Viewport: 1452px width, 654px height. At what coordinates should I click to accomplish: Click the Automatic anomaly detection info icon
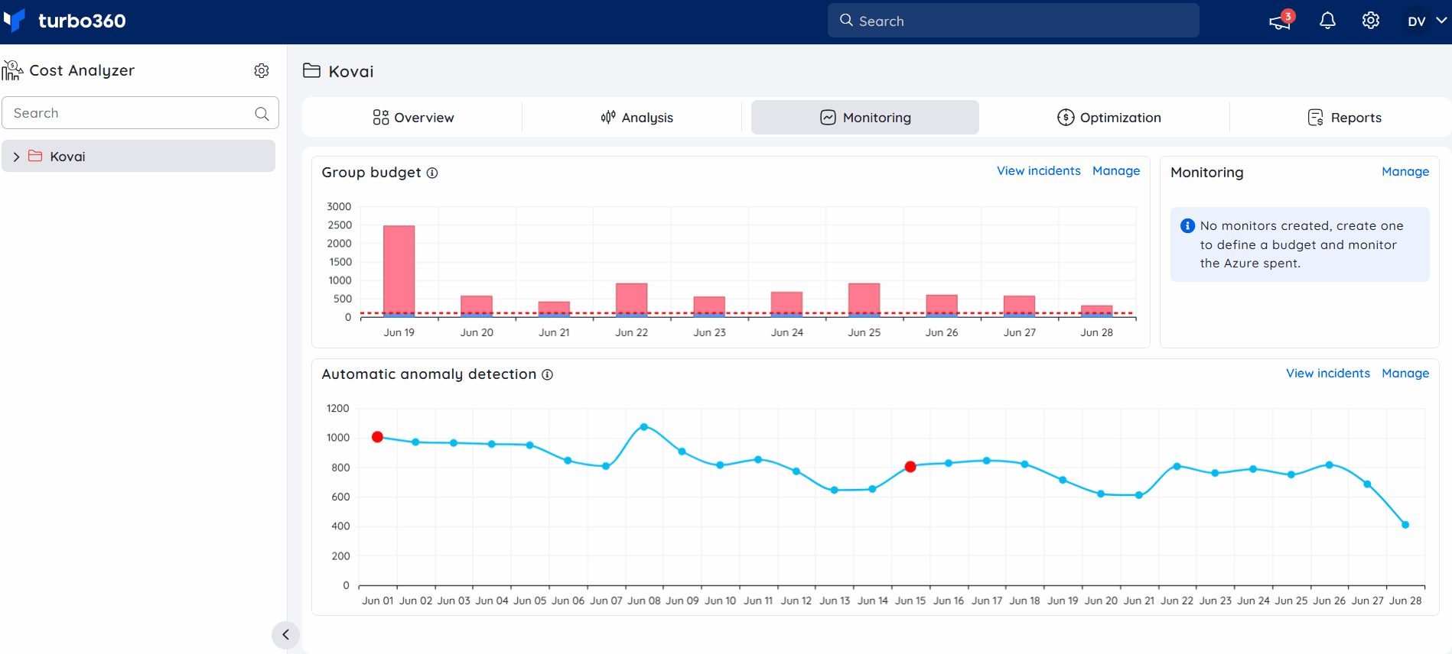[547, 375]
